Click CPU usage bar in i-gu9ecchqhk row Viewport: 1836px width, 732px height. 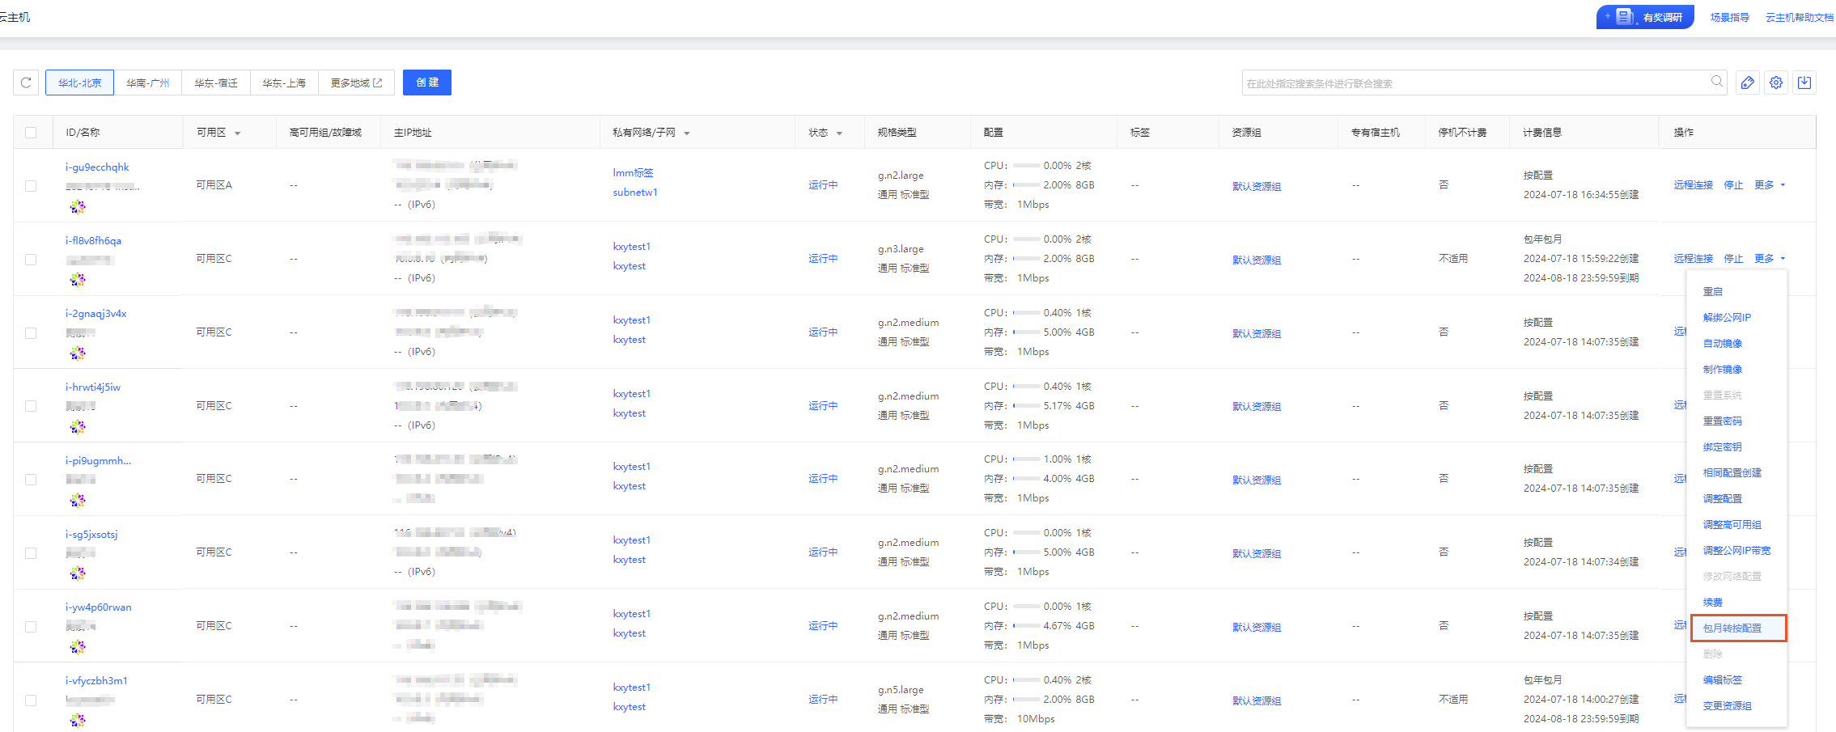[1027, 166]
